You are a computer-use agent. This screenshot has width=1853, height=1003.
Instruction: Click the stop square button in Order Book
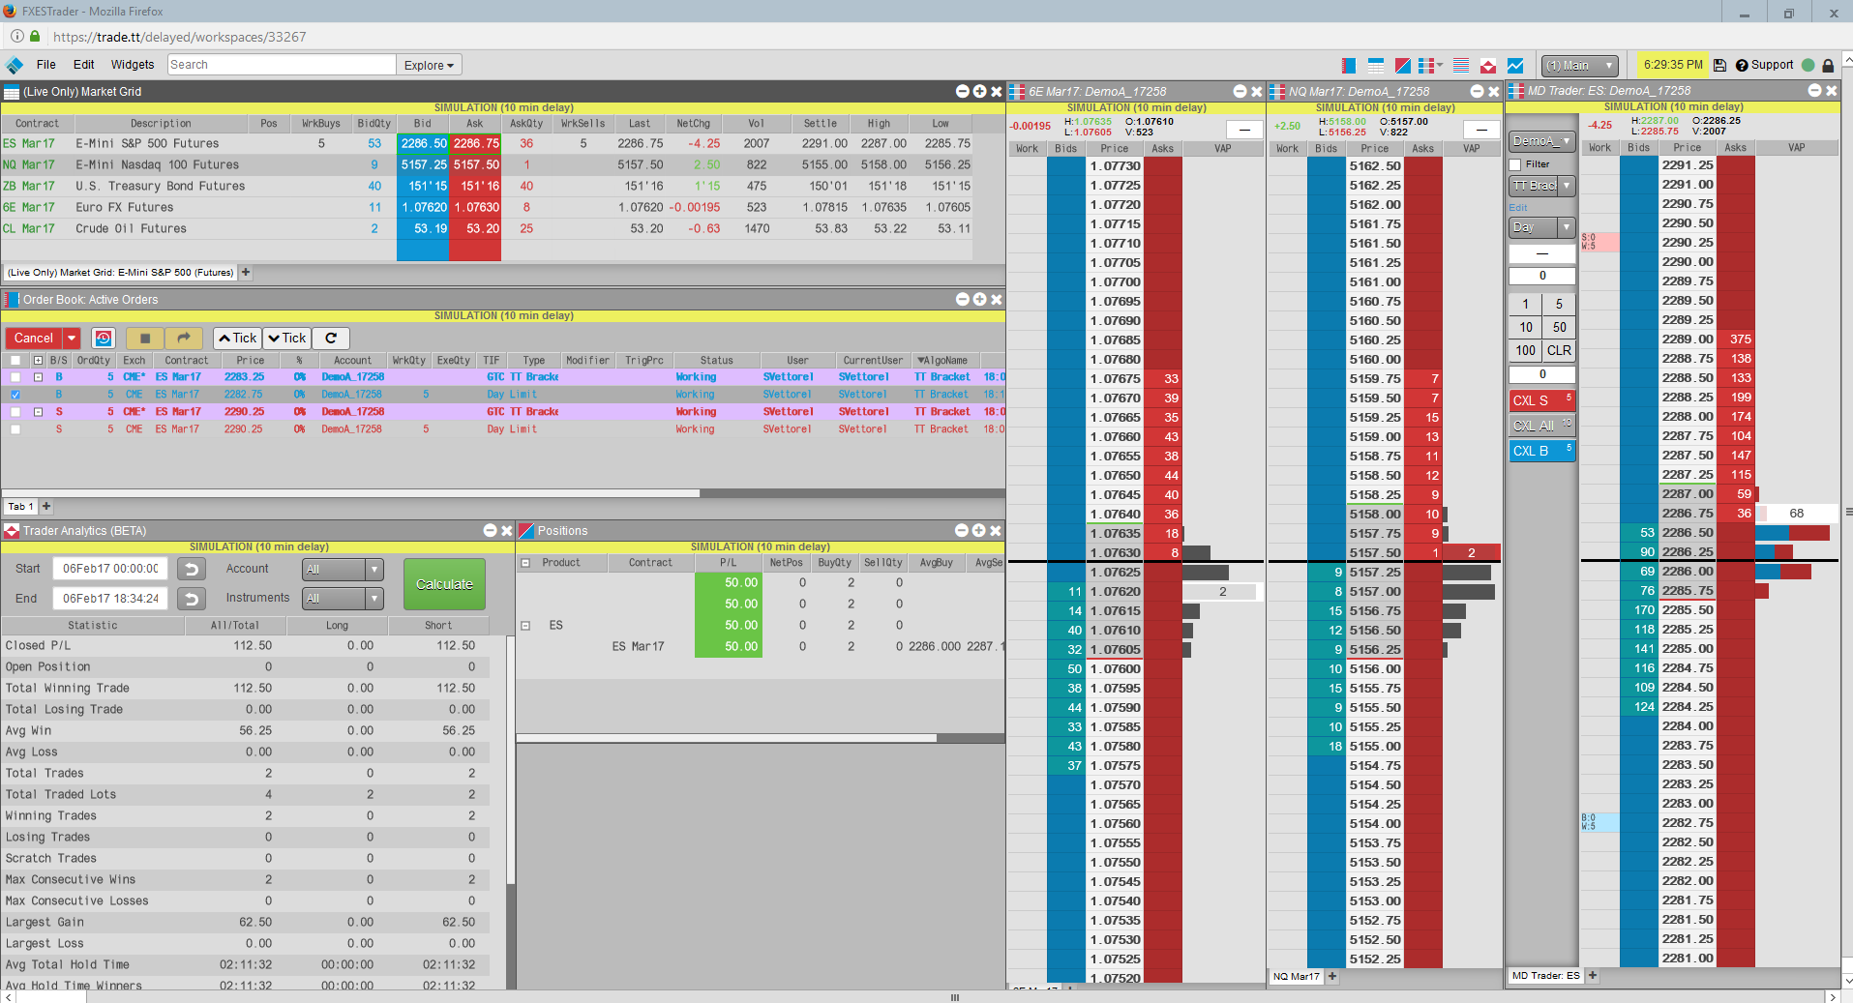point(145,339)
